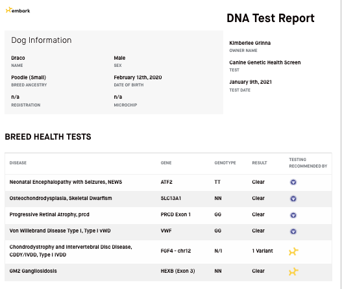Click the TESTING RECOMMENDED BY column header
The image size is (342, 289).
pos(308,163)
